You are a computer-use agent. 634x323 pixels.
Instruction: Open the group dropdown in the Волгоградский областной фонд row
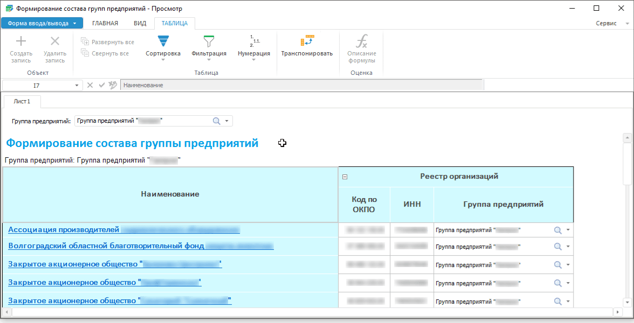point(568,247)
